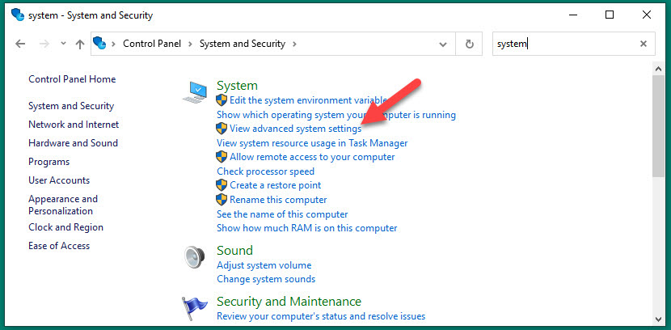Clear the search box with the X
671x330 pixels.
pyautogui.click(x=643, y=44)
